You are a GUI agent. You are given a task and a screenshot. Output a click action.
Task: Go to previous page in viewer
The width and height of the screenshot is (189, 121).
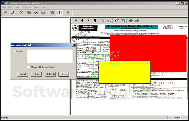coord(82,20)
